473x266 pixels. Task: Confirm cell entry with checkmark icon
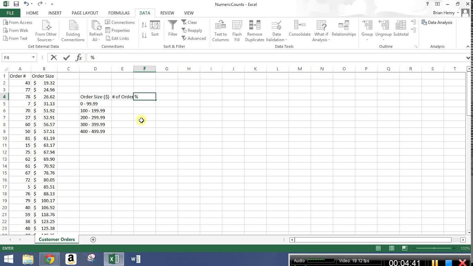coord(67,58)
